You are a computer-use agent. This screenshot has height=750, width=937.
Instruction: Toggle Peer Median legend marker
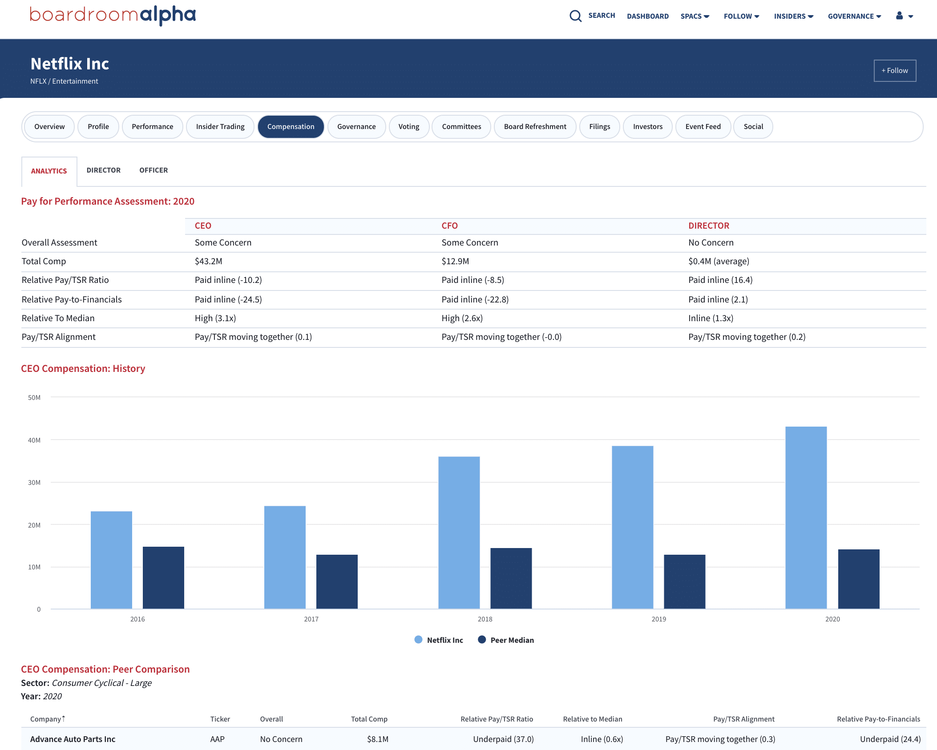[482, 640]
